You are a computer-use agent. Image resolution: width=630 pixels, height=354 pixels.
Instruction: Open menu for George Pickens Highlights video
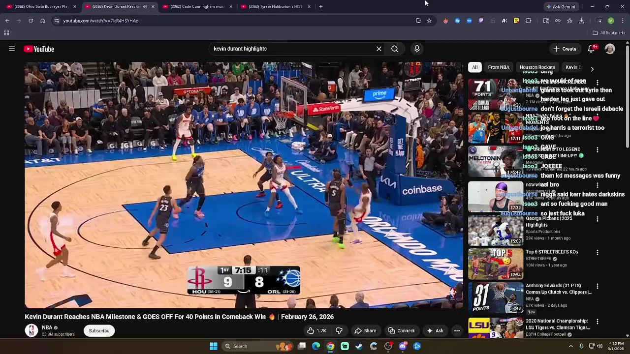(598, 219)
